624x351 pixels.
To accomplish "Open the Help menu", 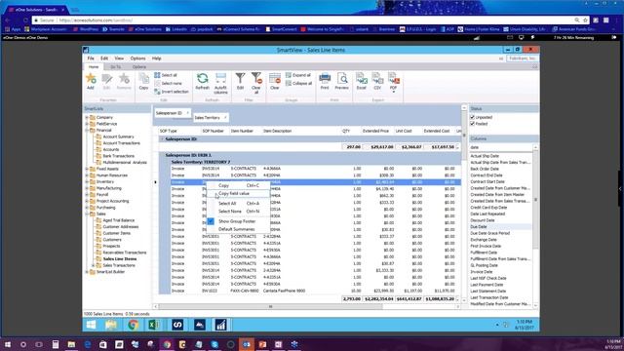I will pos(156,58).
